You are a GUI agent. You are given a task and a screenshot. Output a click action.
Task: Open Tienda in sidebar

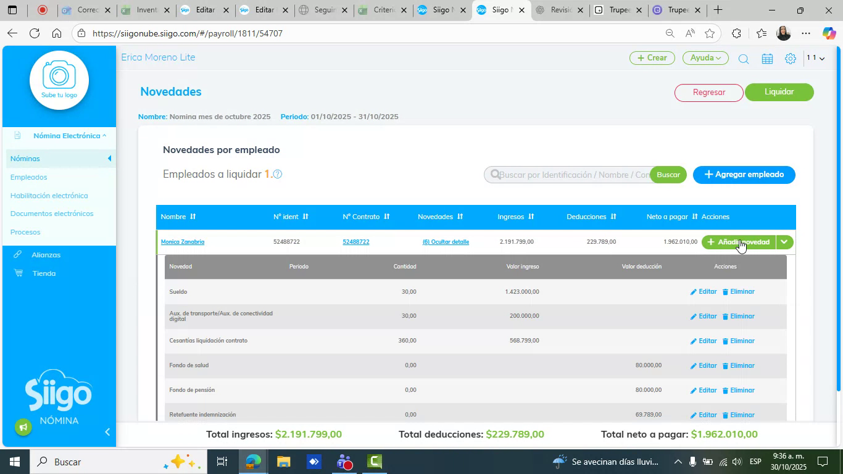coord(44,273)
